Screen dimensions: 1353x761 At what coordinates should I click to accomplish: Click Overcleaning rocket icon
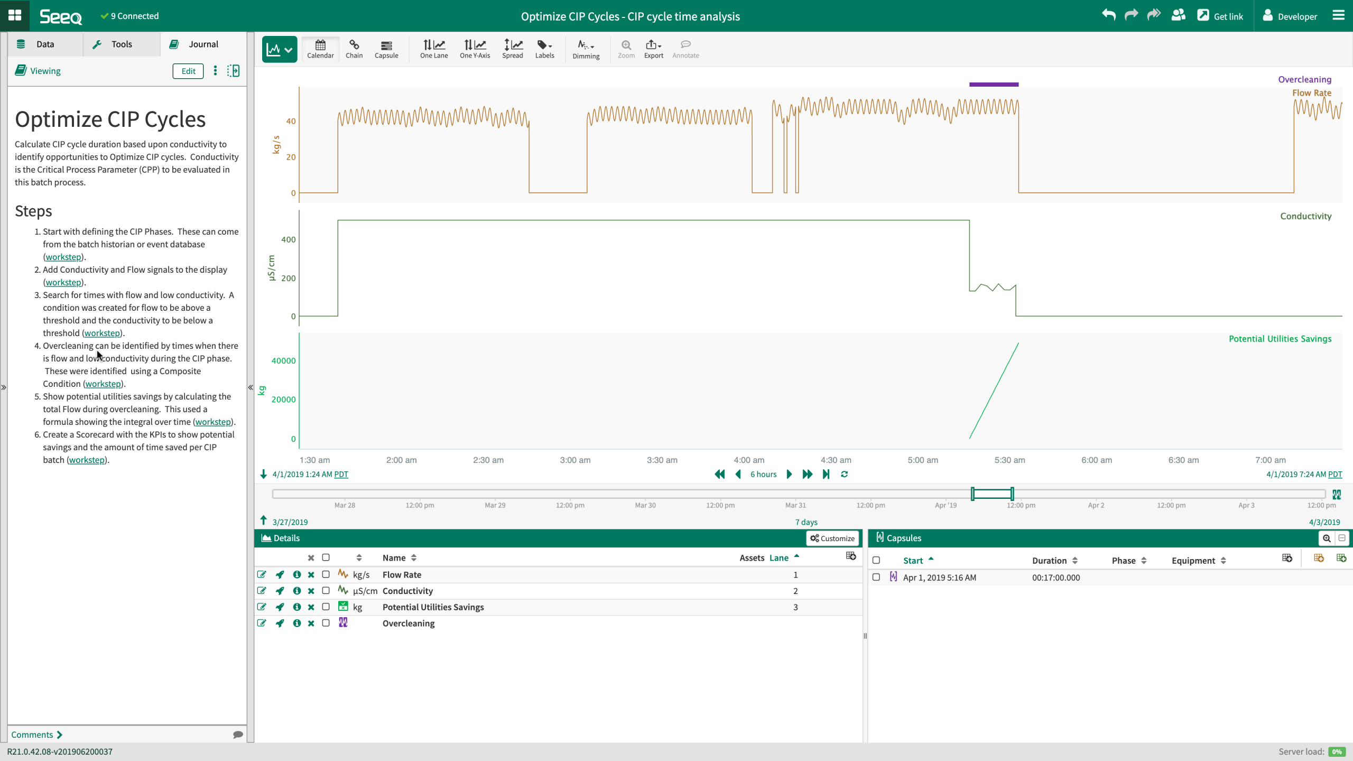(x=280, y=623)
